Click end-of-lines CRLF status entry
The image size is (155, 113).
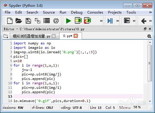click(x=43, y=108)
